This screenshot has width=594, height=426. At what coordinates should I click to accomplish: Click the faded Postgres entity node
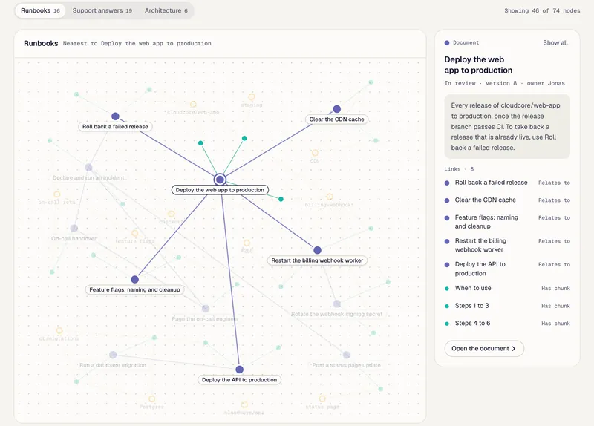click(152, 399)
